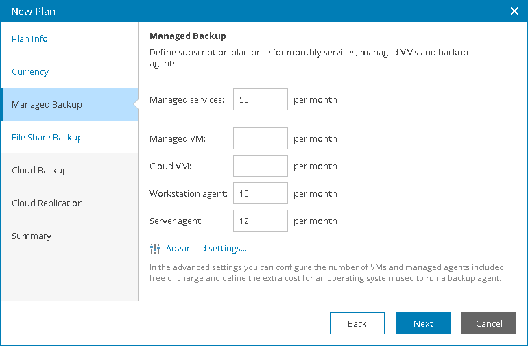Edit the Workstation agent price field
The height and width of the screenshot is (346, 528).
[x=260, y=193]
